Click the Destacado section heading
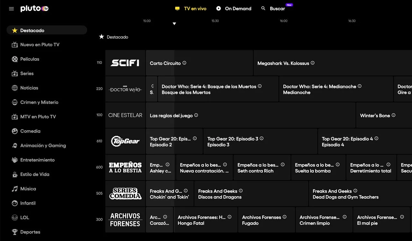Image resolution: width=412 pixels, height=241 pixels. tap(114, 37)
